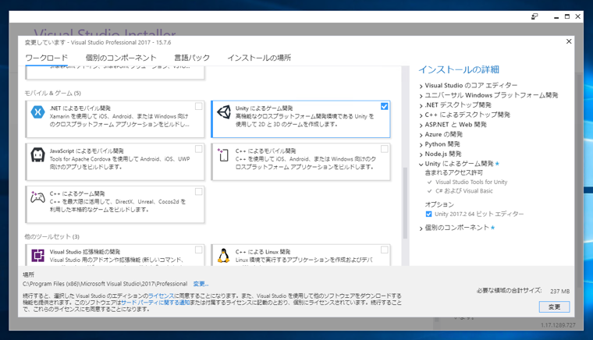The height and width of the screenshot is (340, 593).
Task: Enable Visual Studio extension development checkbox
Action: point(198,250)
